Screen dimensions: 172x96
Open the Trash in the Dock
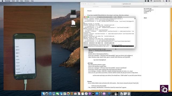129,94
